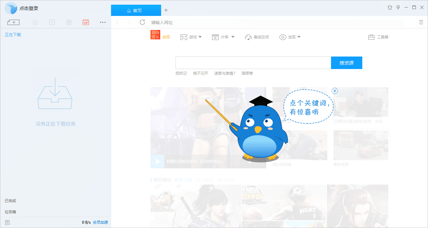This screenshot has height=228, width=428.
Task: Open the hamburger menu beside address bar
Action: tap(421, 22)
